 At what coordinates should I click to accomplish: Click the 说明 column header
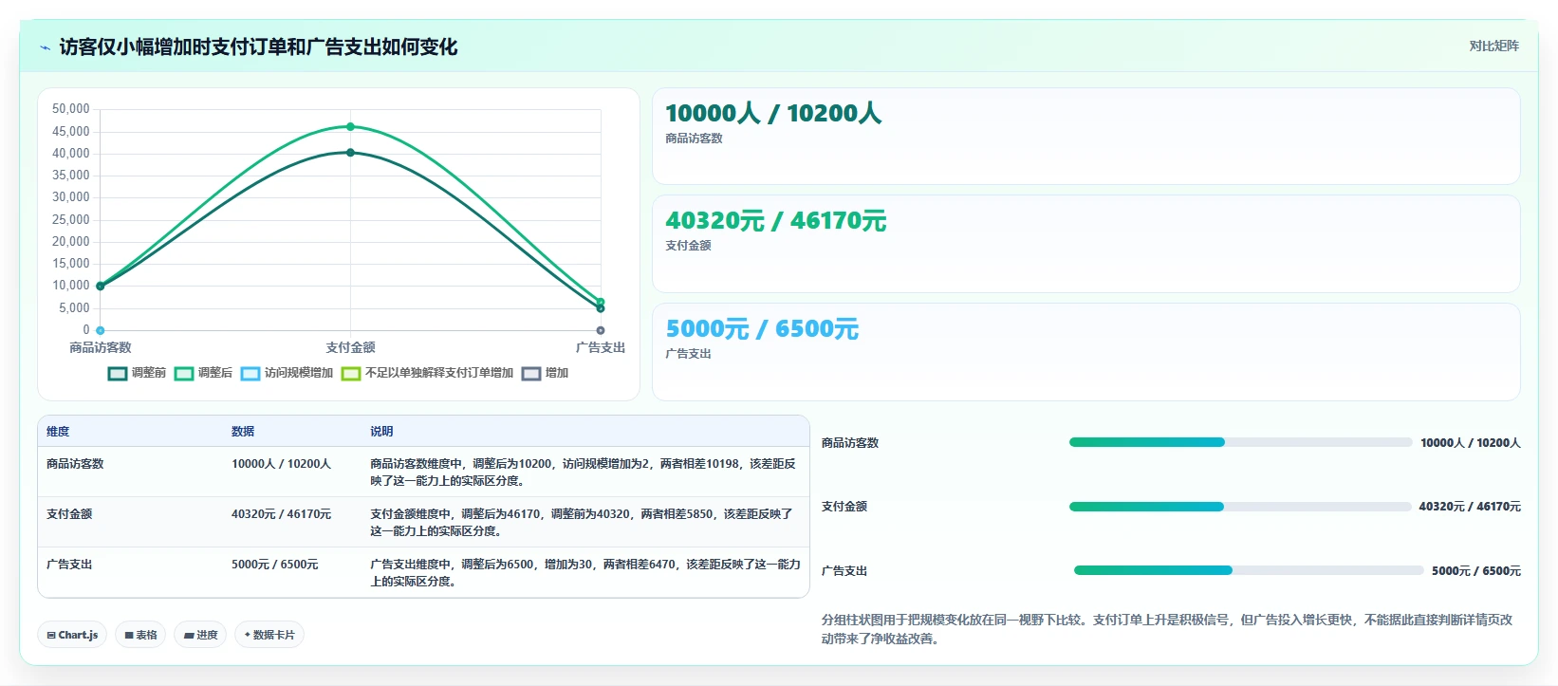(x=381, y=431)
